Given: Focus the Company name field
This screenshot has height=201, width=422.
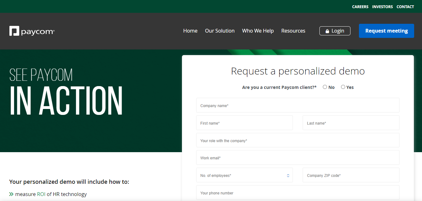Looking at the screenshot, I should [298, 106].
